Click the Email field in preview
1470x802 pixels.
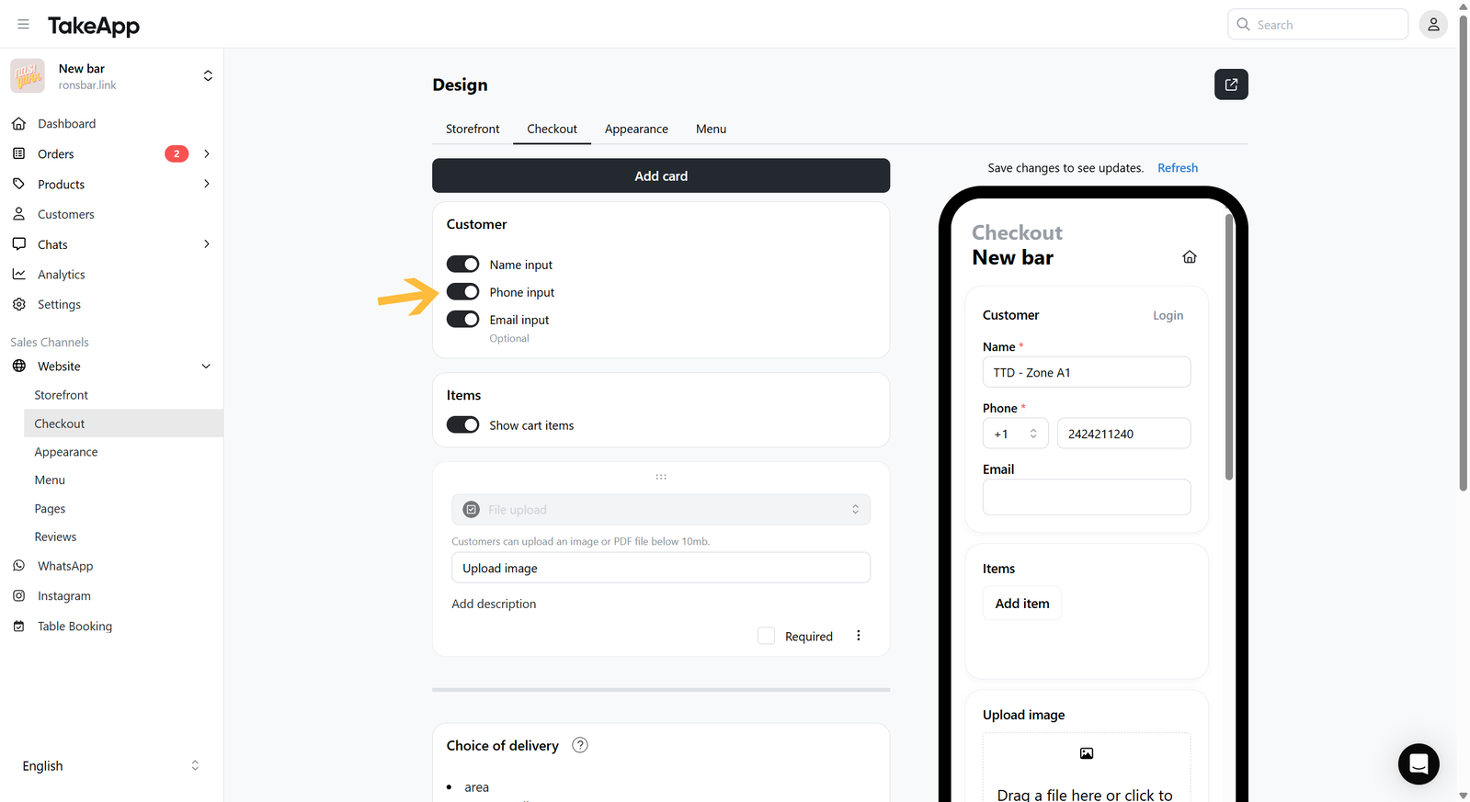tap(1087, 497)
